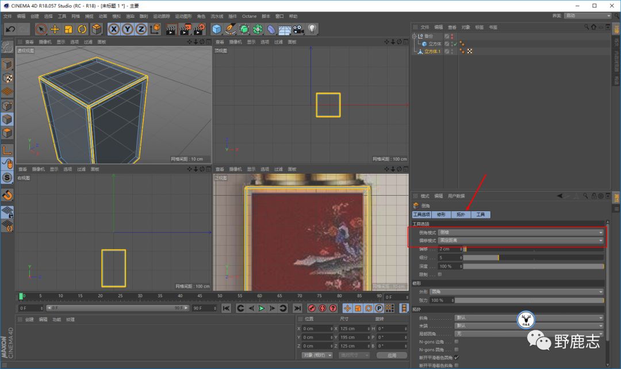Select 立方体.1 in the object manager

[432, 52]
